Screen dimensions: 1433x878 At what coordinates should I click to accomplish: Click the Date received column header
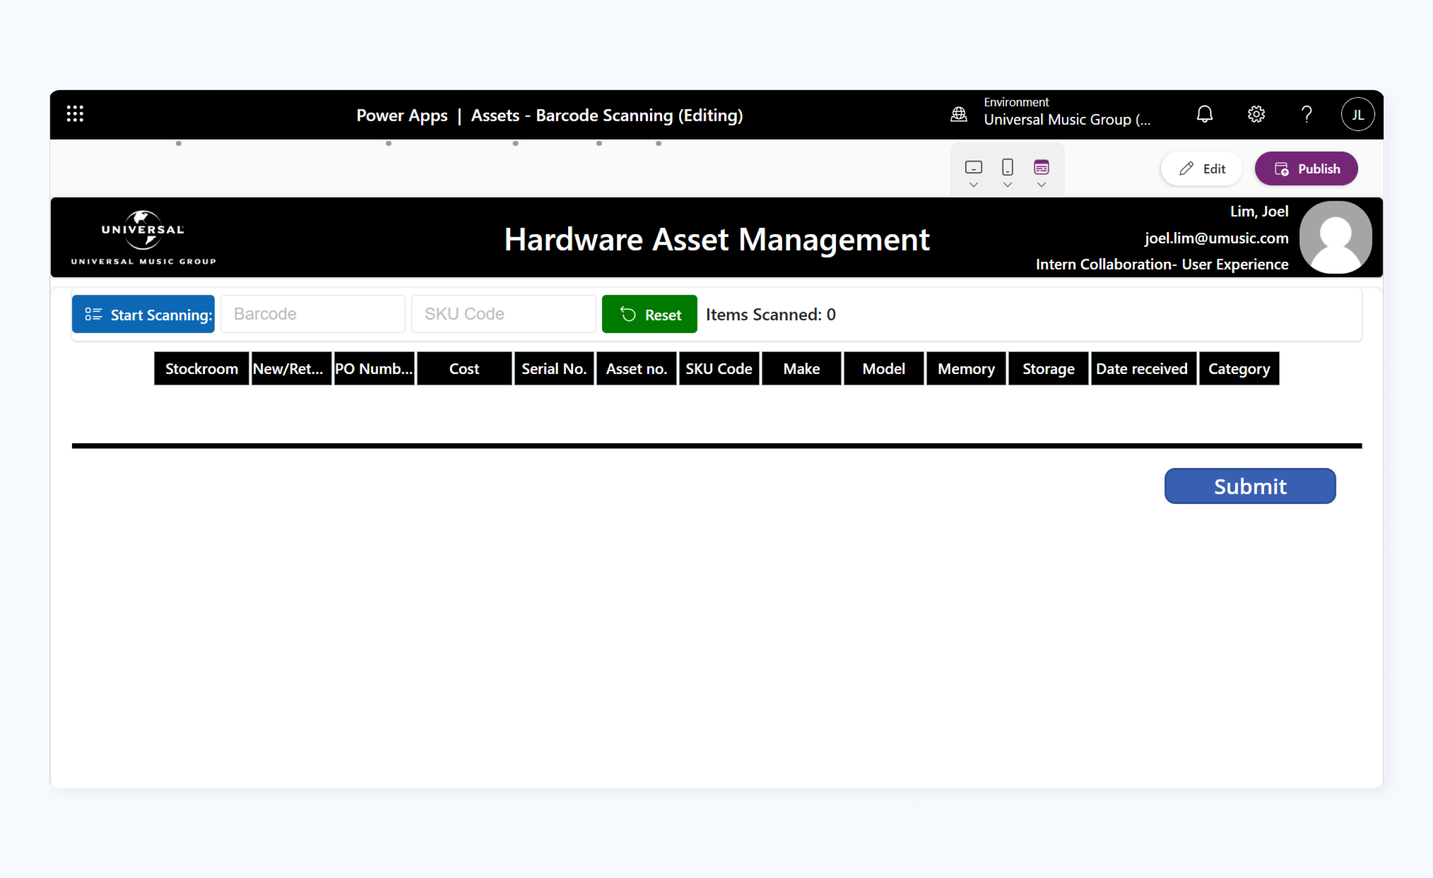[x=1143, y=369]
